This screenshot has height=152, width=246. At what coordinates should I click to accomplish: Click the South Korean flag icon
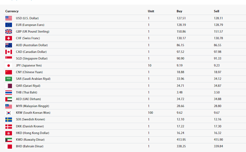9,113
